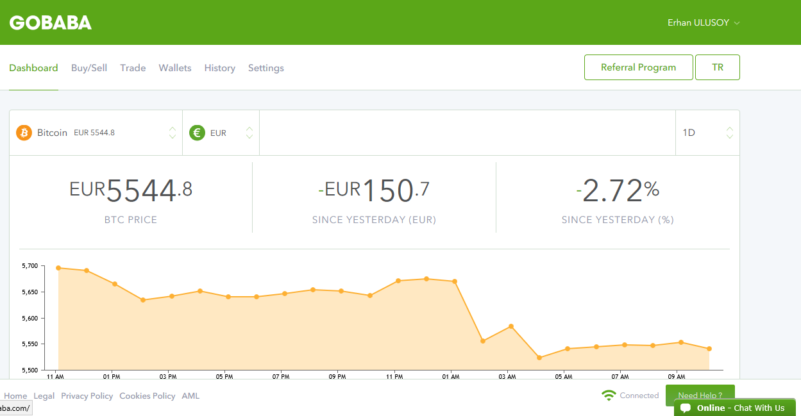The width and height of the screenshot is (801, 416).
Task: Open the Erhan ULUSOY account menu
Action: (x=704, y=22)
